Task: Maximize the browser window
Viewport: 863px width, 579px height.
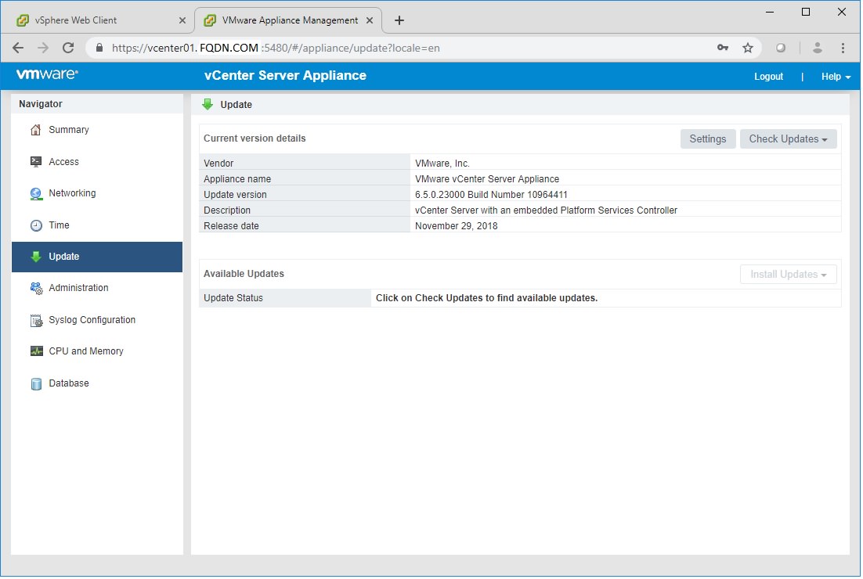Action: click(x=807, y=12)
